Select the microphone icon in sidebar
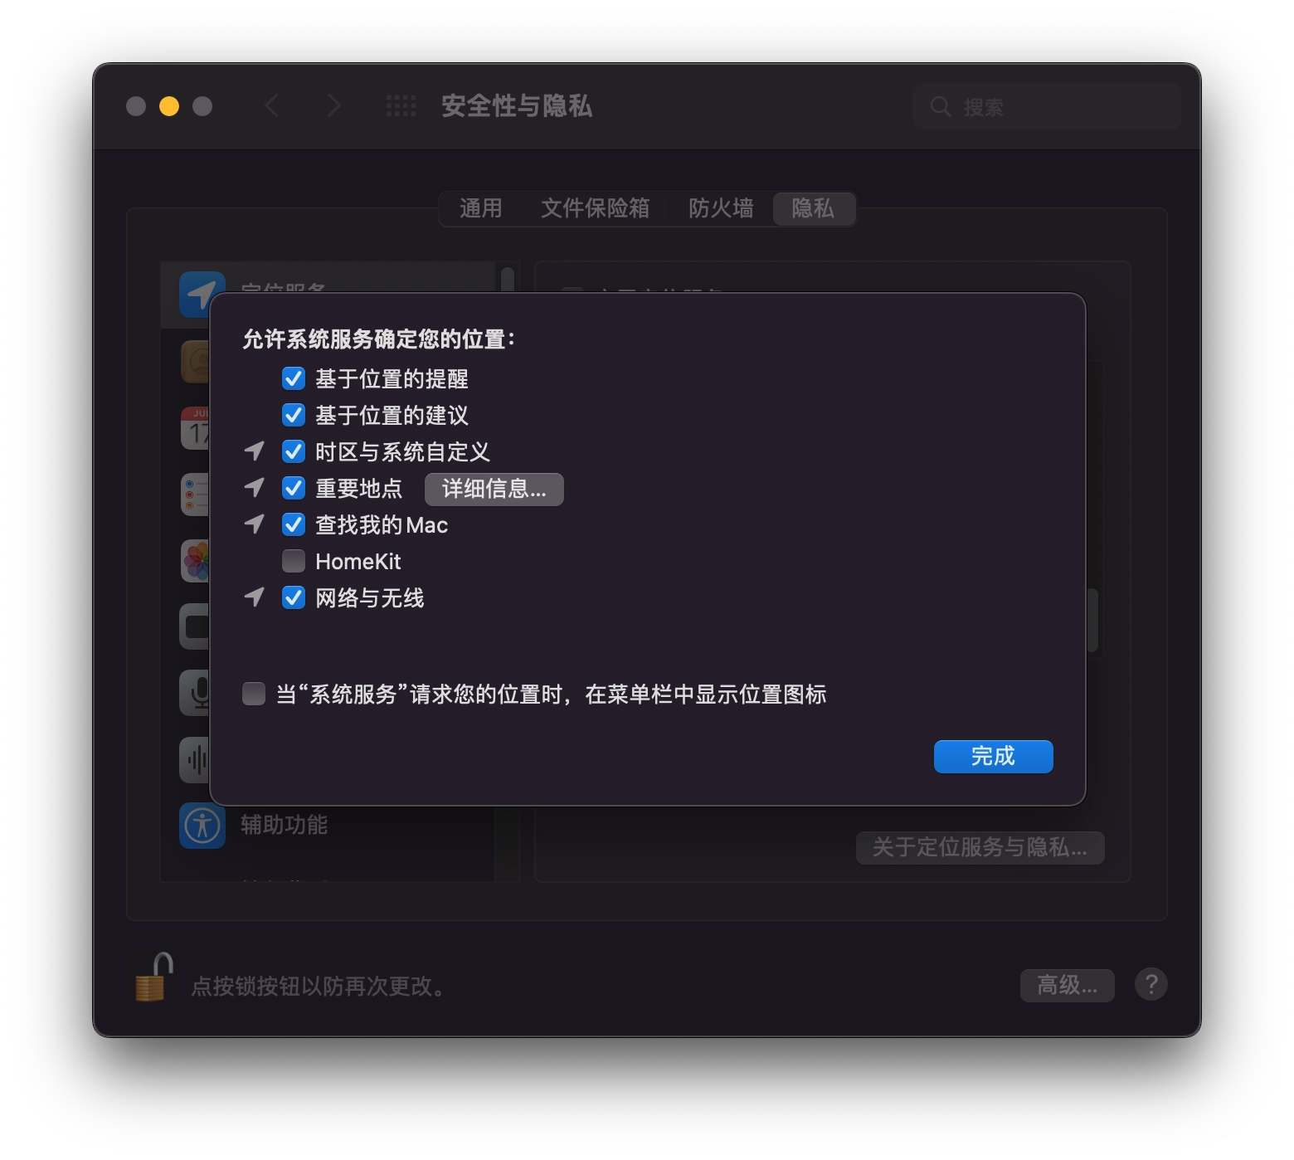The width and height of the screenshot is (1294, 1160). tap(196, 693)
